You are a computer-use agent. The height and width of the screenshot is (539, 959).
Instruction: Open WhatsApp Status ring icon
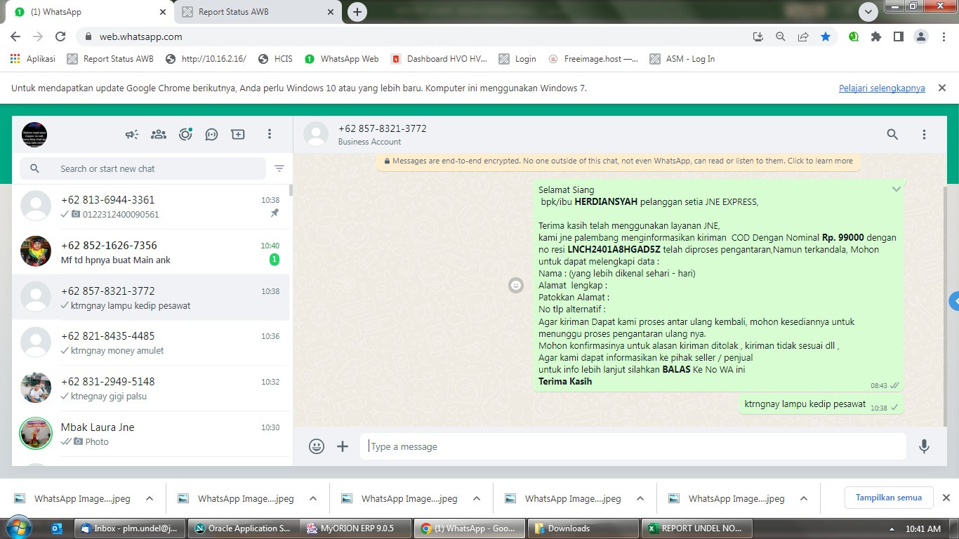[x=185, y=134]
